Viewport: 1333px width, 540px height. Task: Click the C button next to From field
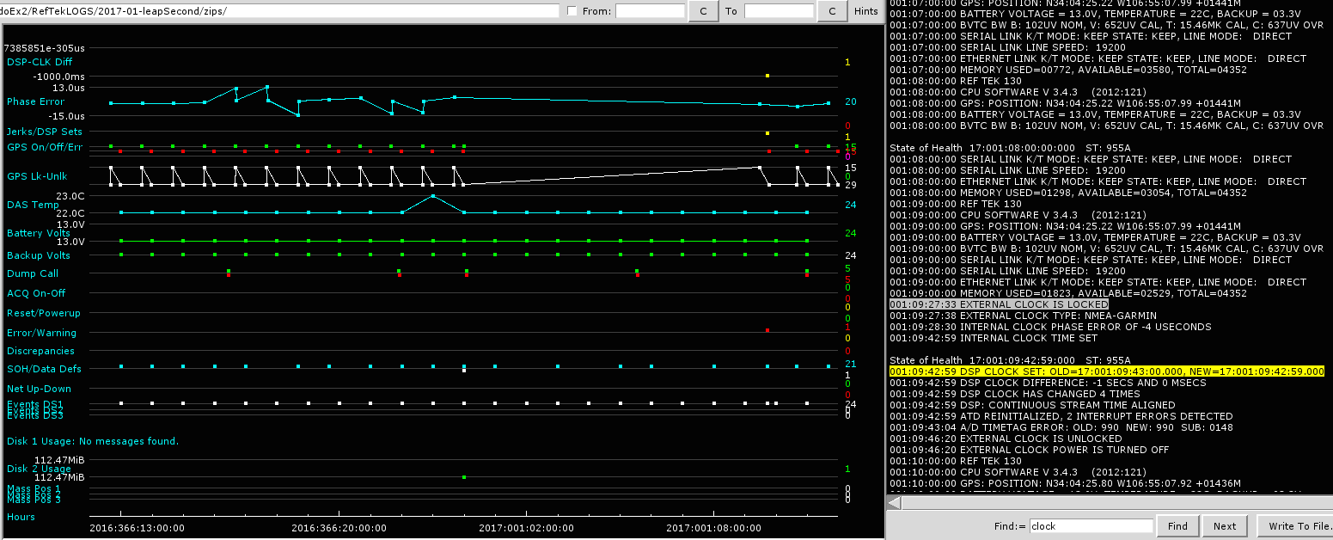(x=703, y=11)
